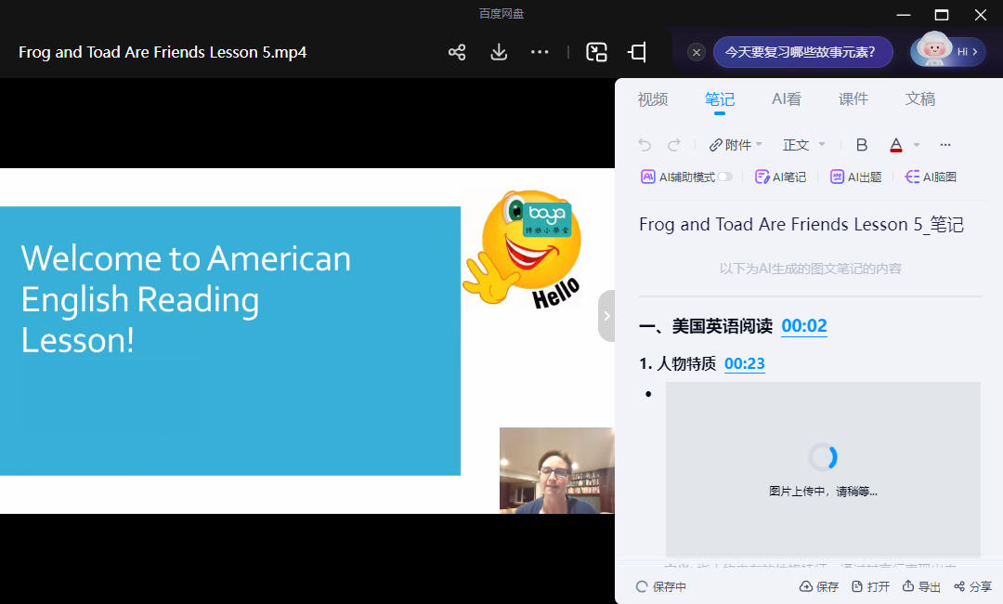Expand the 正文 text style dropdown
This screenshot has height=604, width=1003.
pyautogui.click(x=803, y=145)
